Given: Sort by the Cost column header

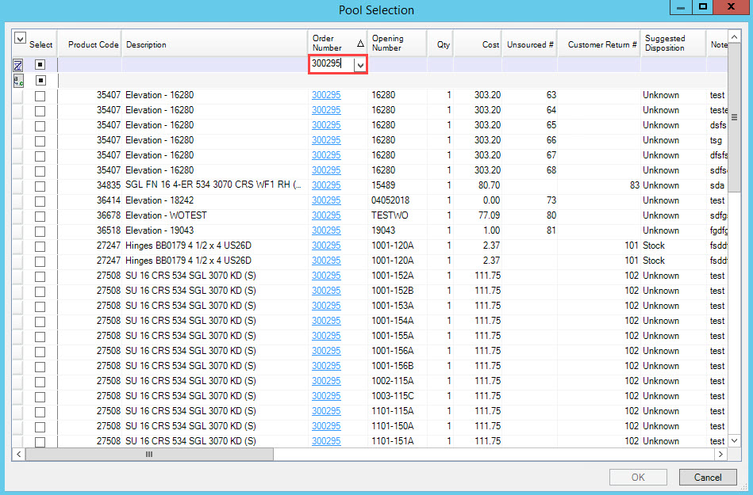Looking at the screenshot, I should point(478,44).
